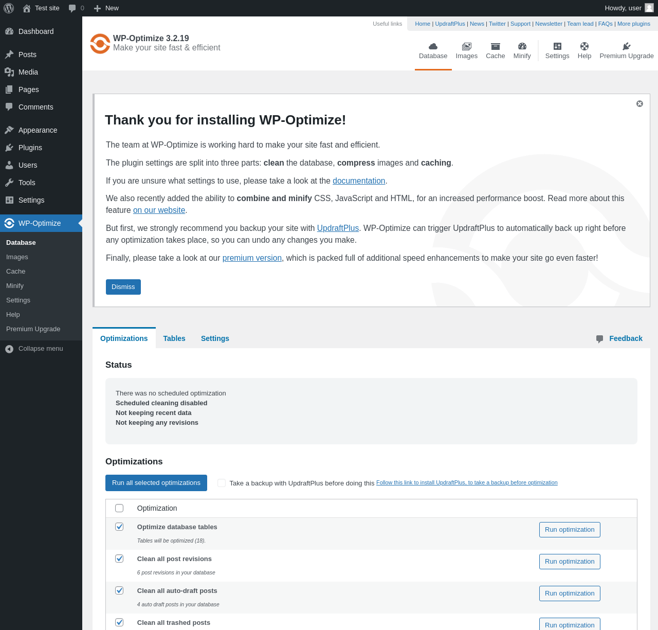This screenshot has height=630, width=658.
Task: Click the WordPress logo in admin bar
Action: click(x=9, y=8)
